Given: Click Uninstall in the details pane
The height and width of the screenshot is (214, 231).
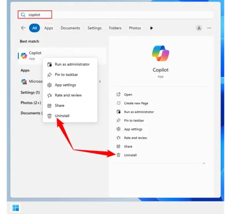Looking at the screenshot, I should (x=131, y=155).
